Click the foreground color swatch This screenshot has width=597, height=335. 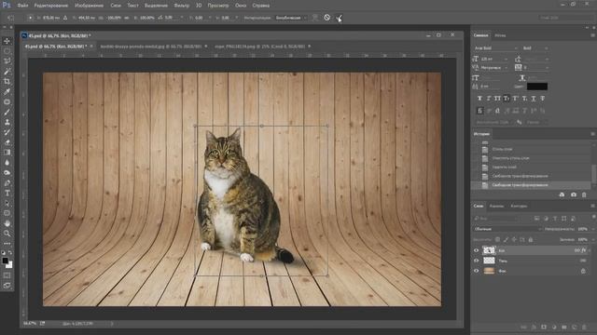click(x=5, y=261)
